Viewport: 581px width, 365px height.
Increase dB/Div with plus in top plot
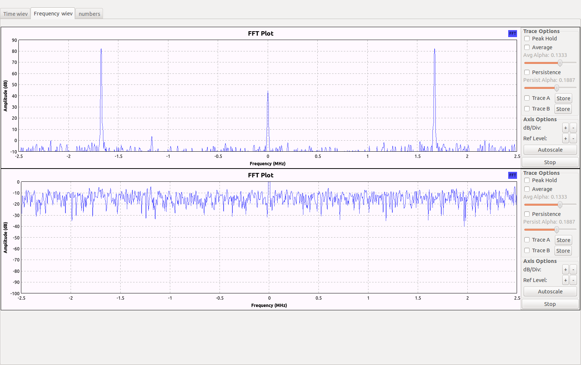point(565,128)
